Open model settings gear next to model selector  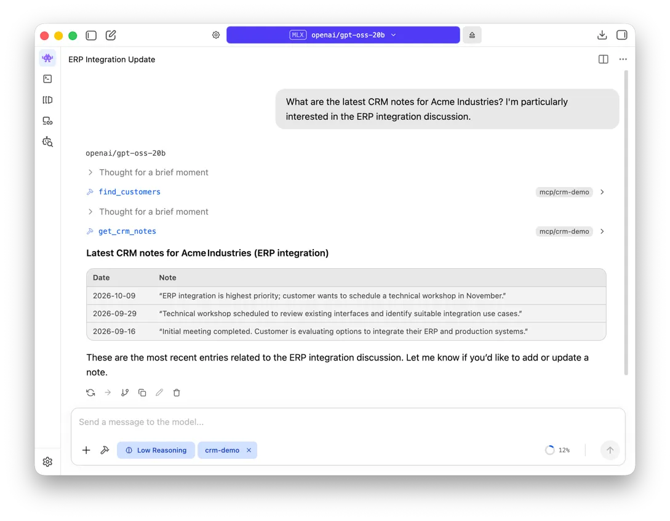tap(216, 35)
